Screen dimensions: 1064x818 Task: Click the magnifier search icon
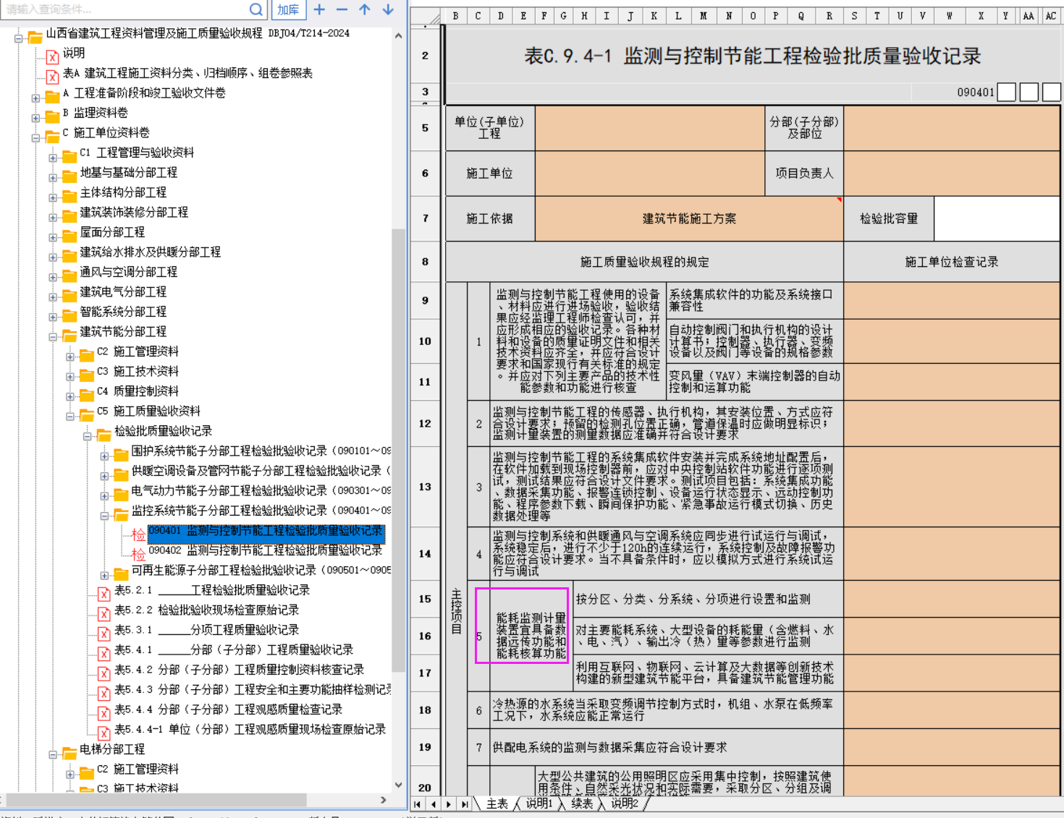256,9
